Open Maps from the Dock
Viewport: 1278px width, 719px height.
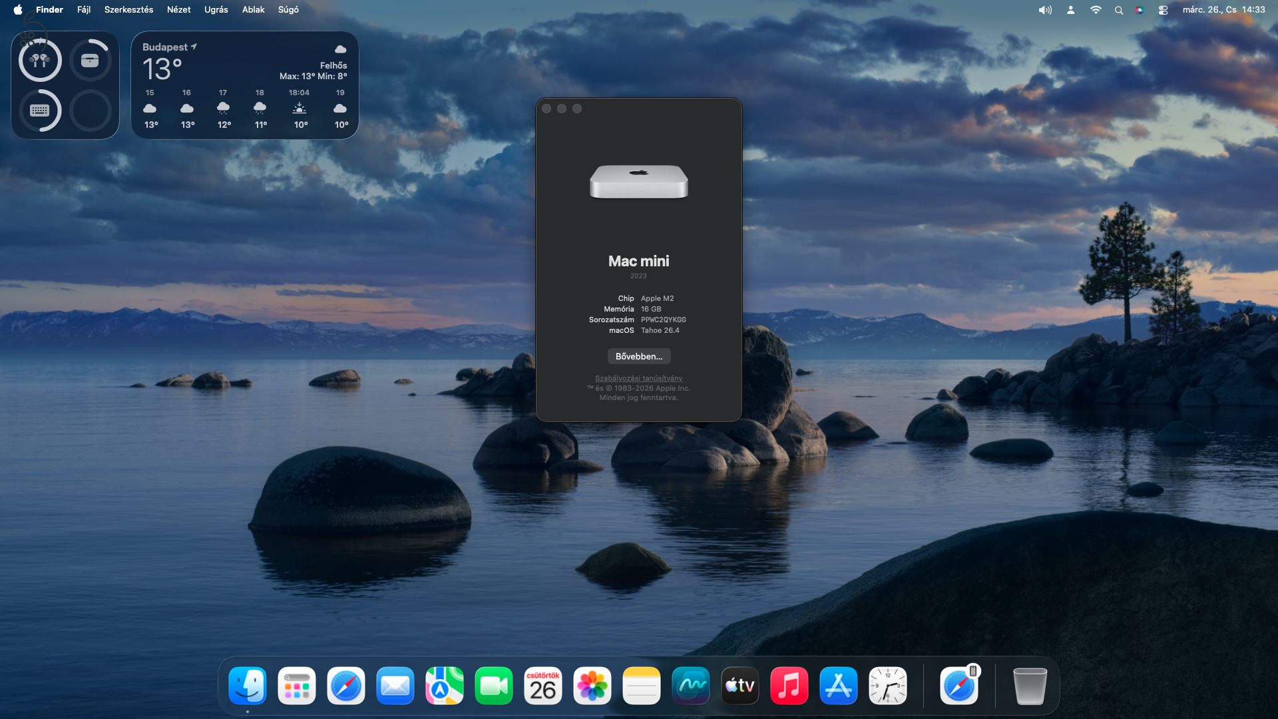pos(444,685)
